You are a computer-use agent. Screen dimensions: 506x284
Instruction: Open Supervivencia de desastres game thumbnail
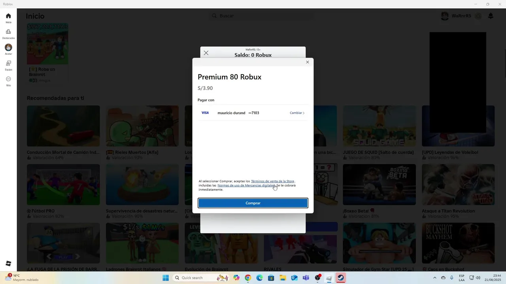pyautogui.click(x=142, y=185)
